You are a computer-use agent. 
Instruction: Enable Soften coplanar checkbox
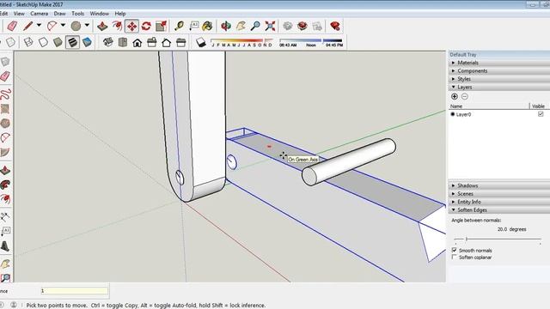tap(455, 257)
